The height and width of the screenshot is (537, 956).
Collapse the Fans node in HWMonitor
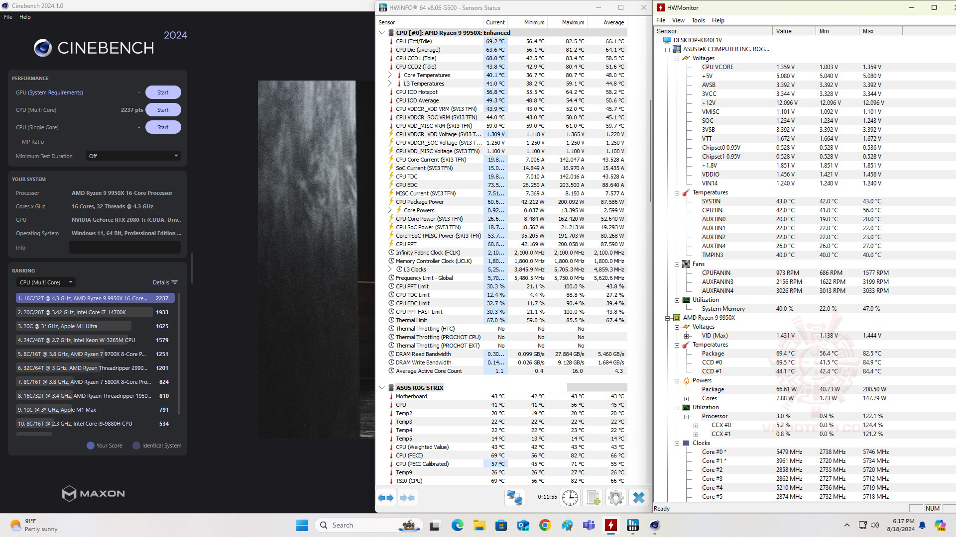click(x=677, y=264)
